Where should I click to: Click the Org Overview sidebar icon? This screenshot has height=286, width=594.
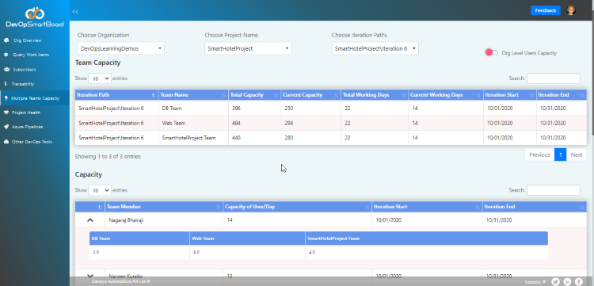click(x=6, y=40)
